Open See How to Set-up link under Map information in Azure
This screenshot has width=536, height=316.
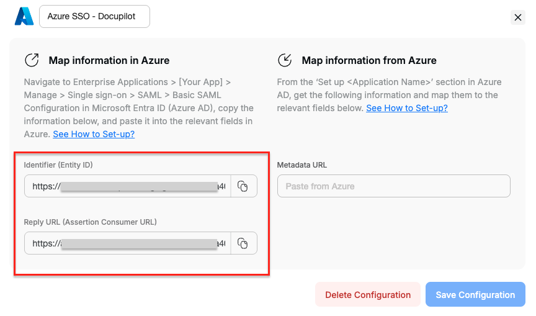tap(94, 134)
